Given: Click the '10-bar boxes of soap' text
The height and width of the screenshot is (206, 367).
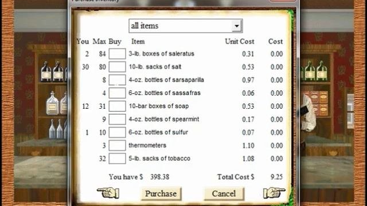Looking at the screenshot, I should [158, 106].
